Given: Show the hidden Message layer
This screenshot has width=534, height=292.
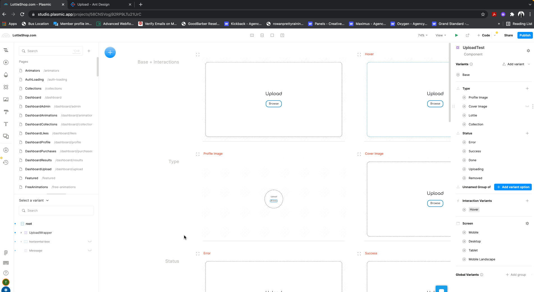Looking at the screenshot, I should point(90,251).
